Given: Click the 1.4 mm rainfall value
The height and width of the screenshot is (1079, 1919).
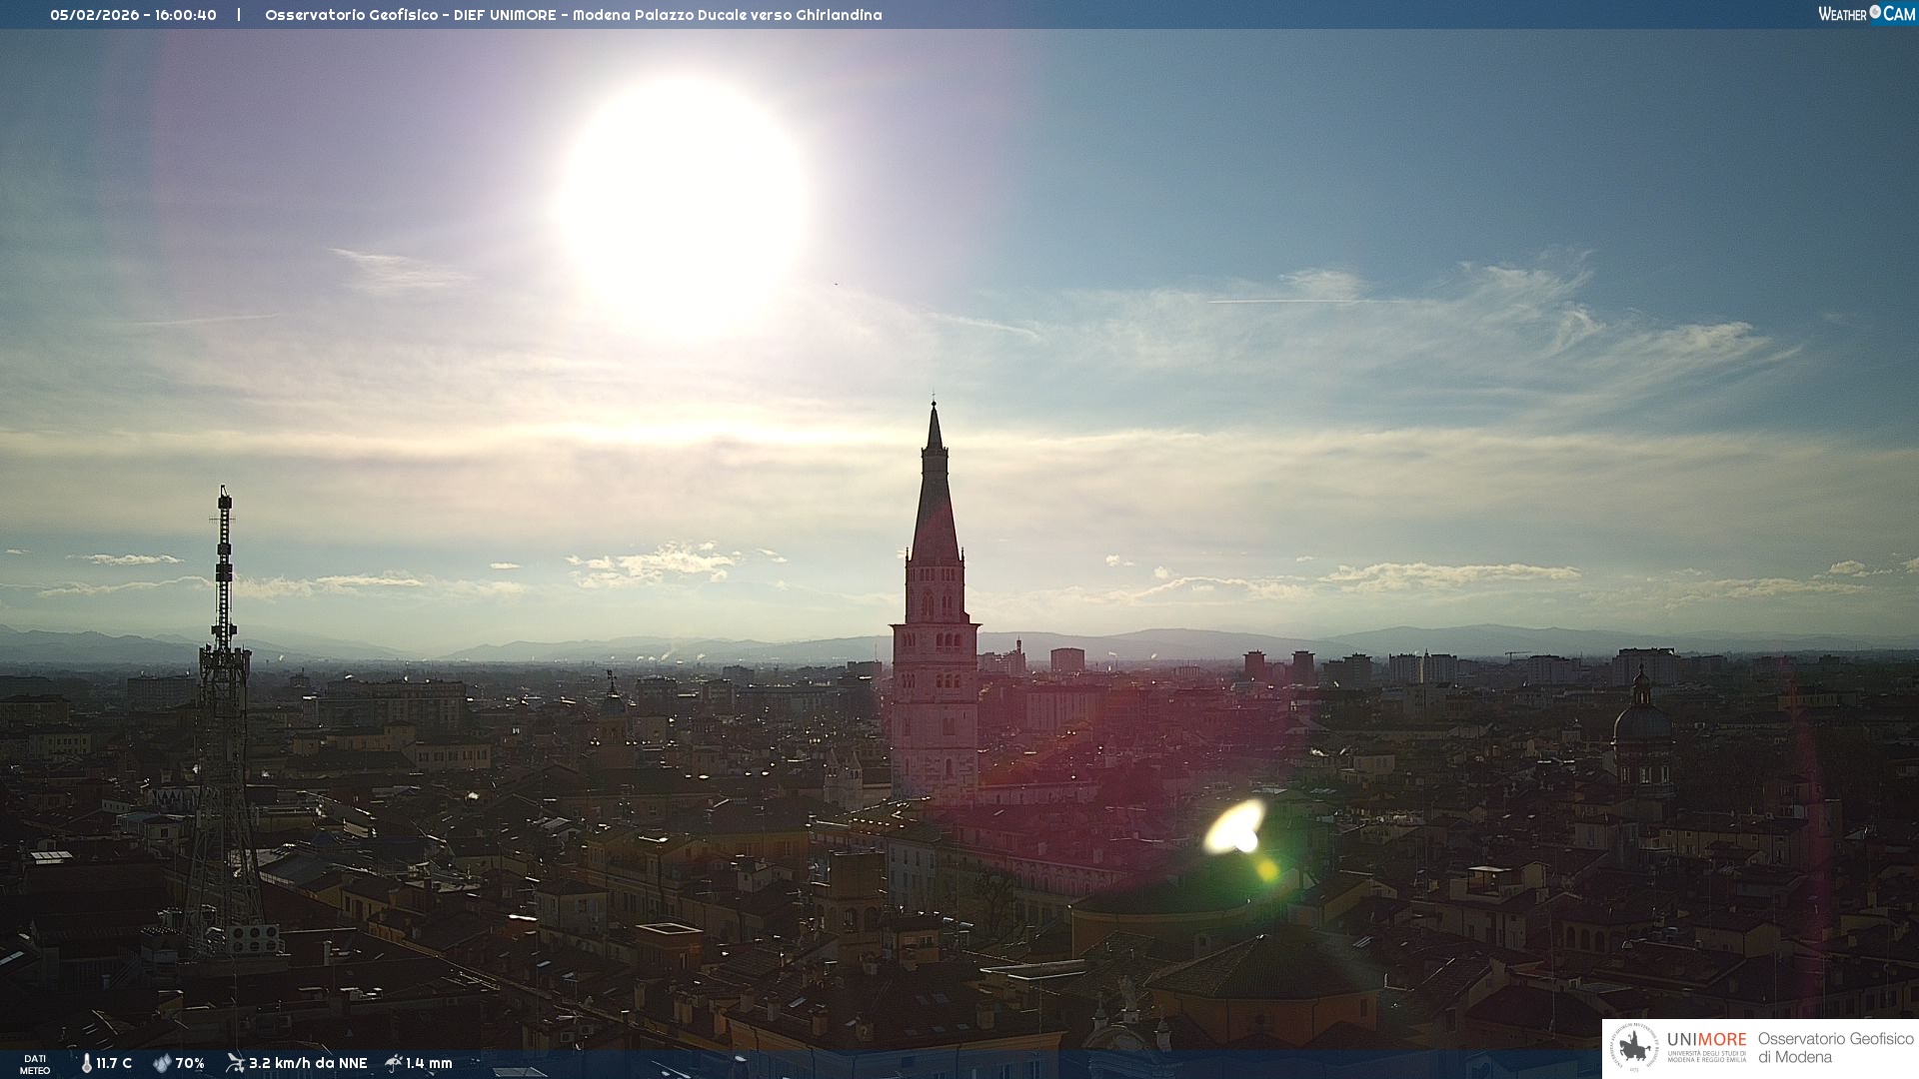Looking at the screenshot, I should coord(429,1063).
